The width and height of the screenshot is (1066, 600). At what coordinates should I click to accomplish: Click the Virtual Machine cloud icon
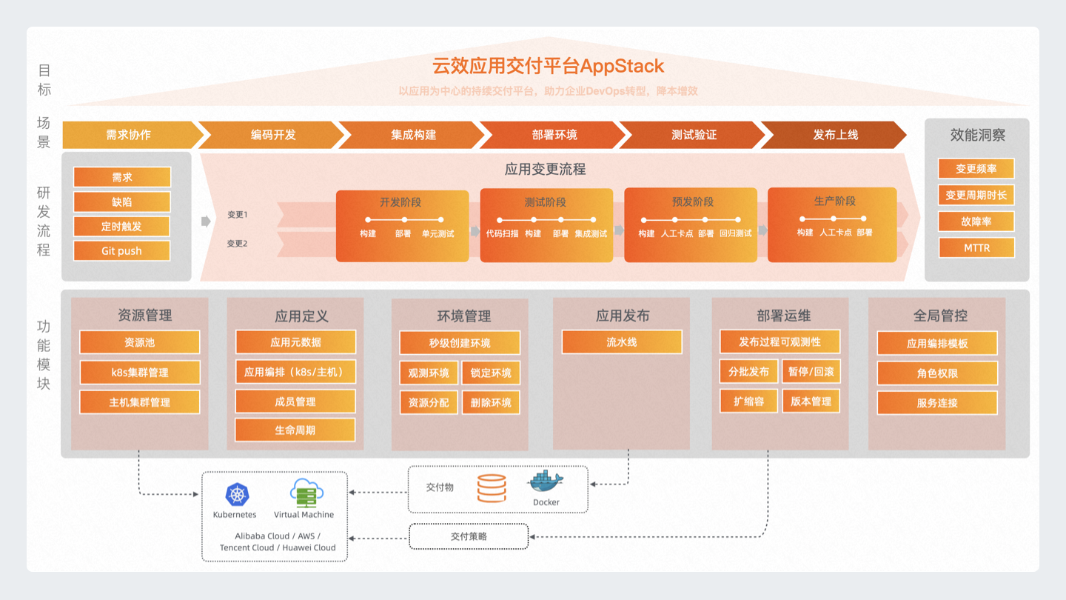[306, 493]
